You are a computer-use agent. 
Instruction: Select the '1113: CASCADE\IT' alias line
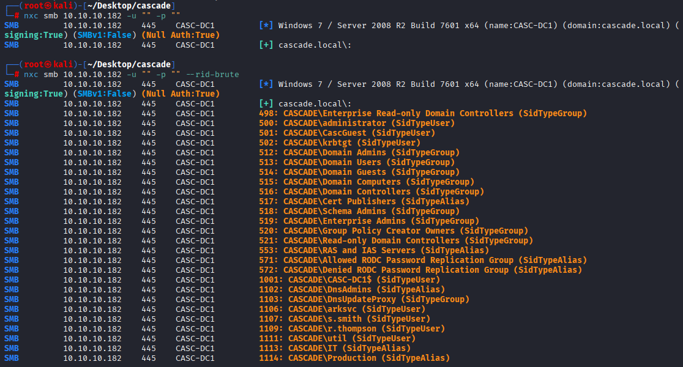[335, 348]
